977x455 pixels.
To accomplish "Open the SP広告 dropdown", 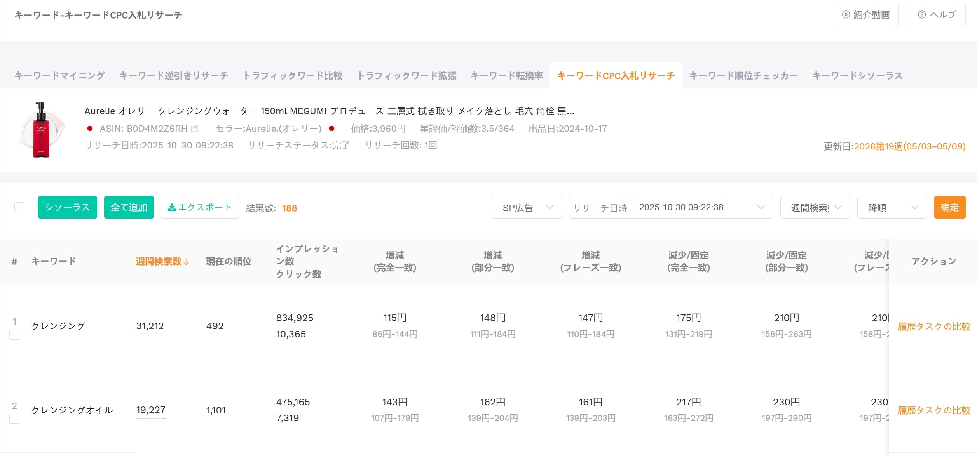I will [x=527, y=207].
